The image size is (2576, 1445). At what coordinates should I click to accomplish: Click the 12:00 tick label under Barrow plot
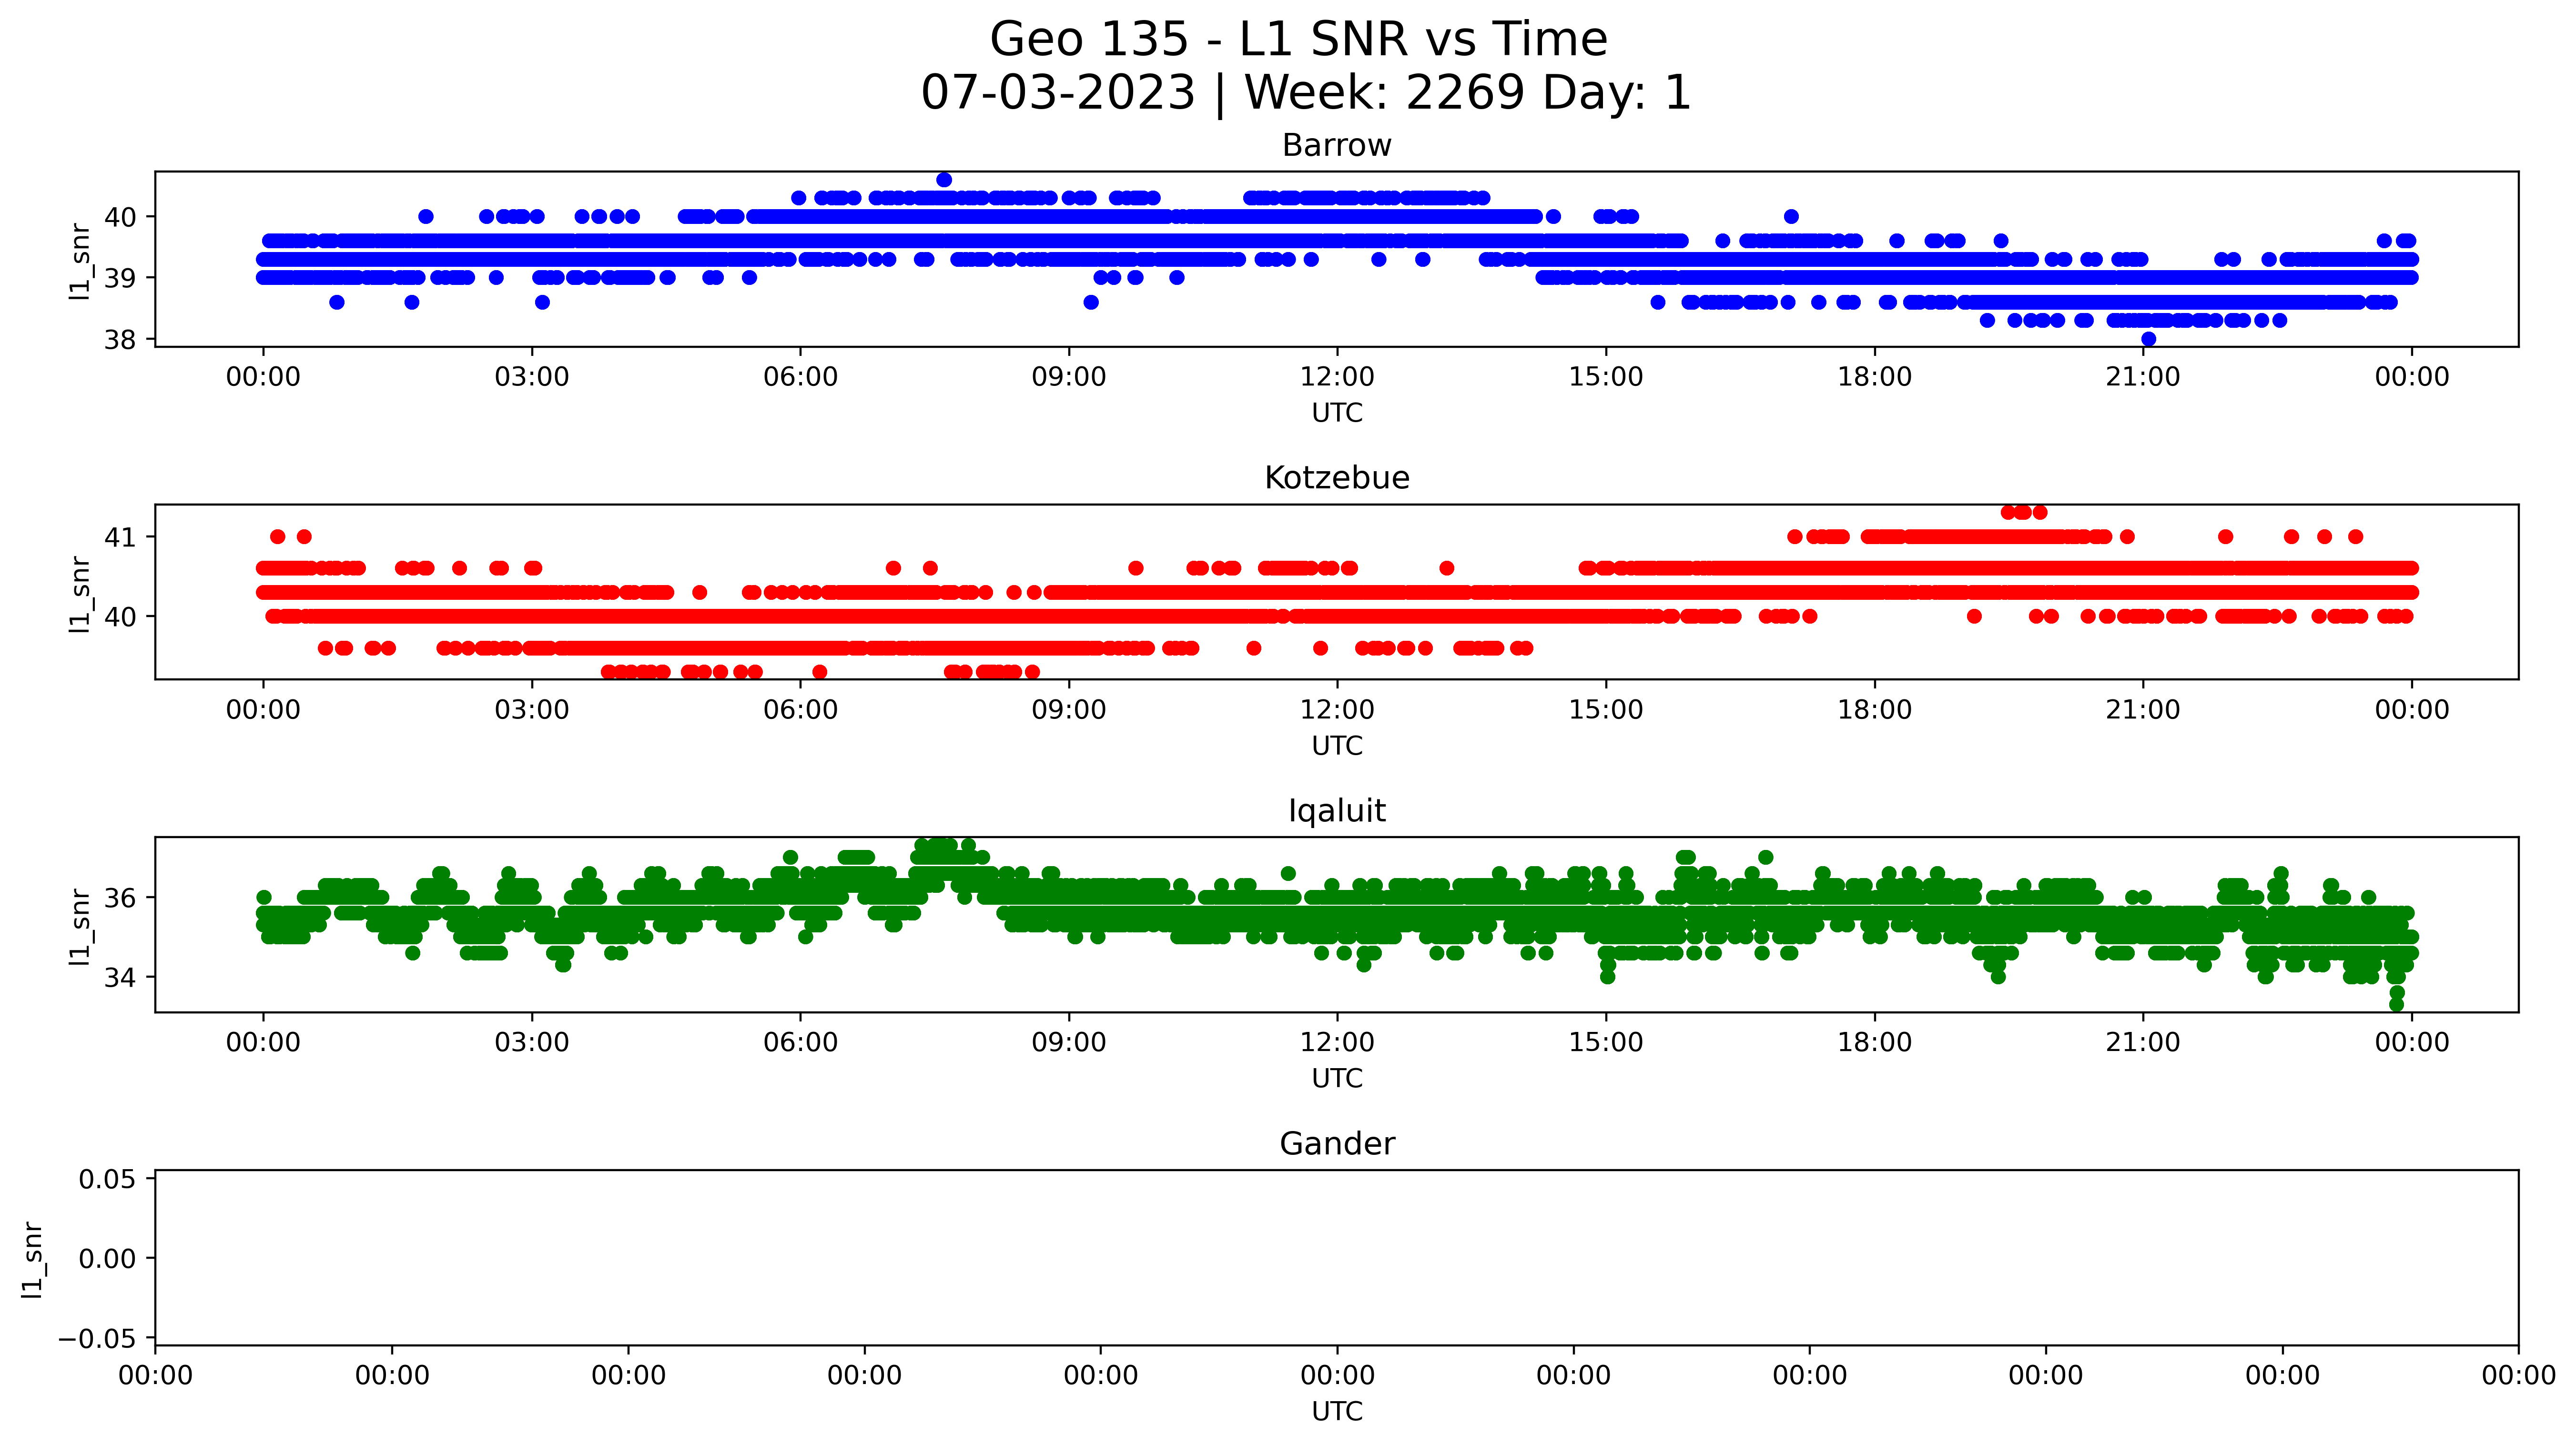pyautogui.click(x=1336, y=377)
